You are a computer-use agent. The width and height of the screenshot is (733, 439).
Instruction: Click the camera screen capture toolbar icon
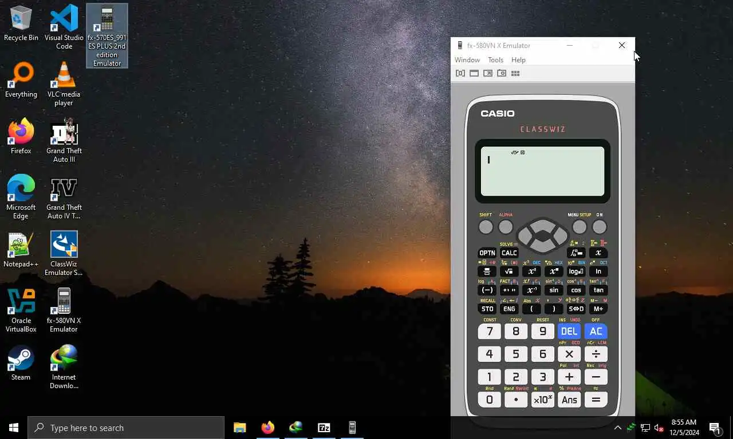pyautogui.click(x=502, y=73)
